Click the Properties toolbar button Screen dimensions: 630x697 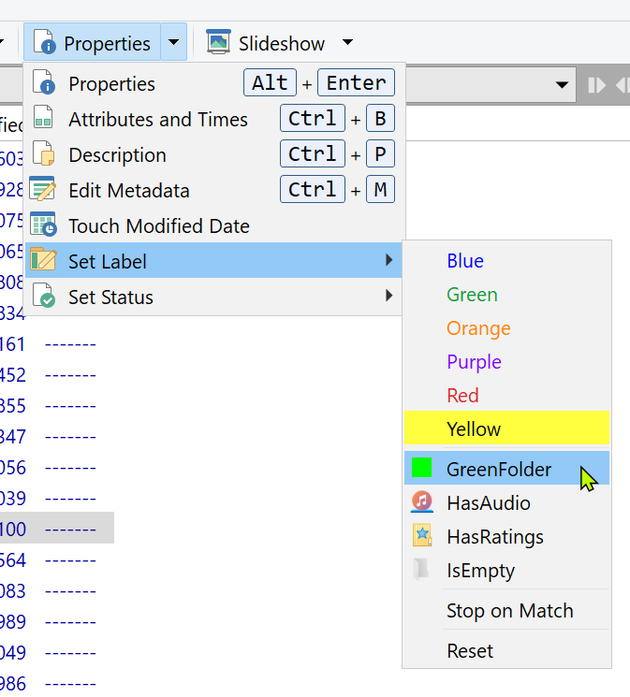click(x=92, y=43)
